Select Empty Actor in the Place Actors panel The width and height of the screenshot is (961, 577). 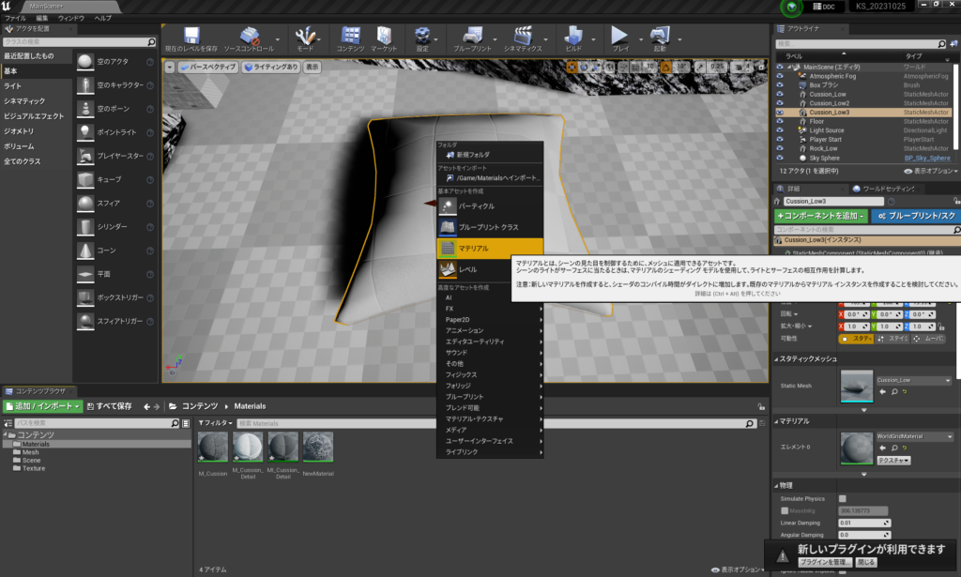[x=115, y=61]
